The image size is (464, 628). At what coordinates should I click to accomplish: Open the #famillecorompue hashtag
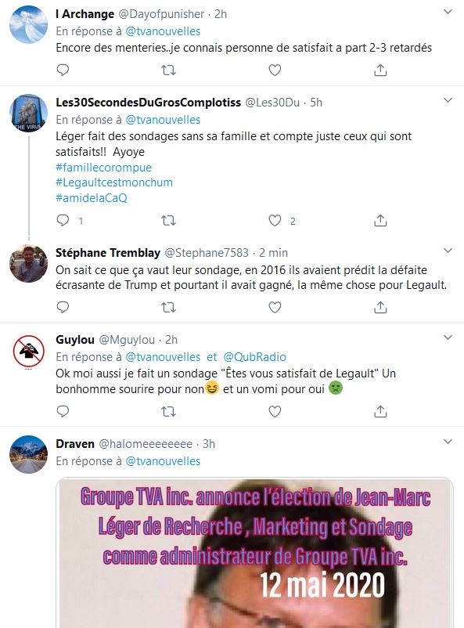[104, 168]
